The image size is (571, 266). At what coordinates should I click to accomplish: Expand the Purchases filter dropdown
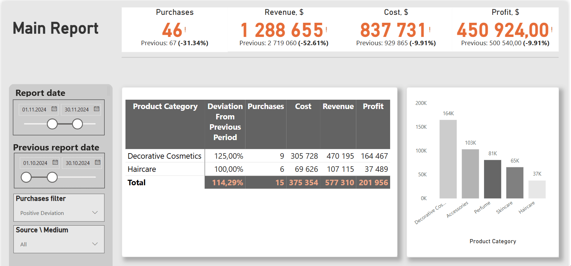point(95,213)
